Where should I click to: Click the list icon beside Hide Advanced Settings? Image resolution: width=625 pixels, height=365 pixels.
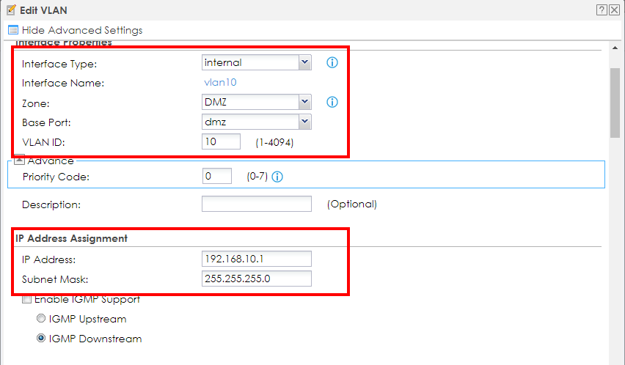tap(12, 30)
